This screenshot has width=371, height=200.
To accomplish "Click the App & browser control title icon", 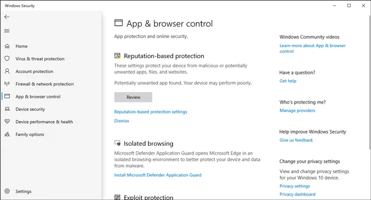I will (x=119, y=23).
